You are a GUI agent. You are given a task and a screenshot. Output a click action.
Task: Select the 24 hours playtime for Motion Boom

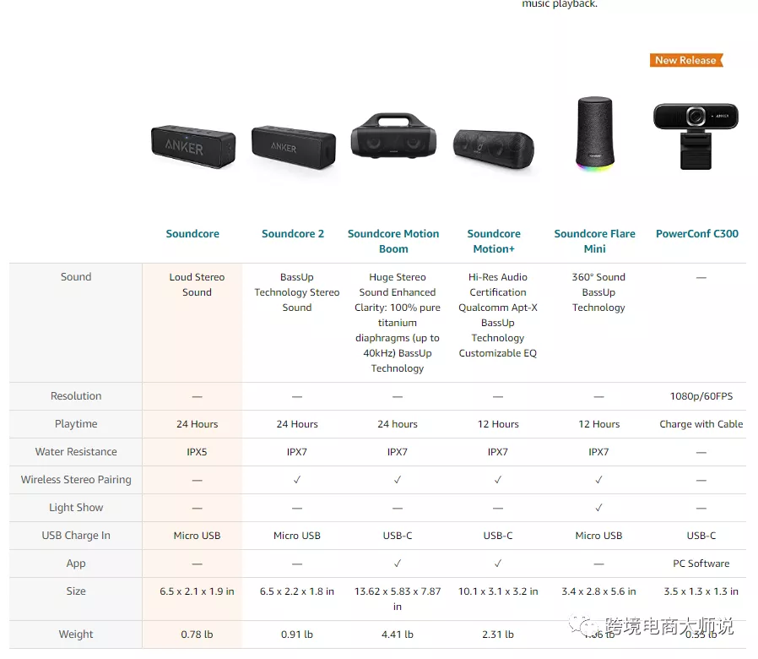point(398,424)
